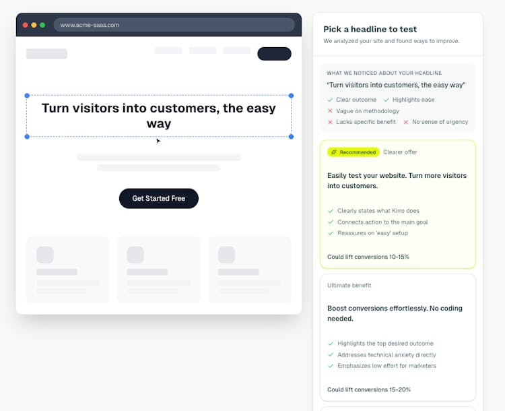Click the checkmark next to 'Highlights ease'
The width and height of the screenshot is (505, 411).
[x=386, y=100]
